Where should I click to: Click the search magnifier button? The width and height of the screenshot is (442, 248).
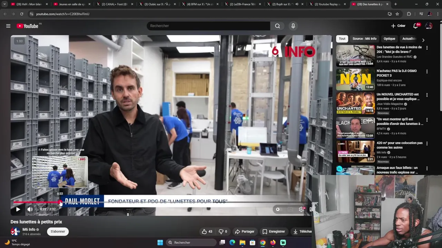pyautogui.click(x=278, y=26)
